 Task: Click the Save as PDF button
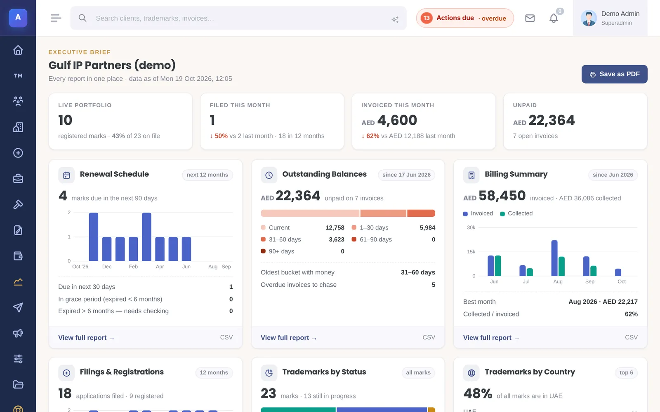(614, 74)
